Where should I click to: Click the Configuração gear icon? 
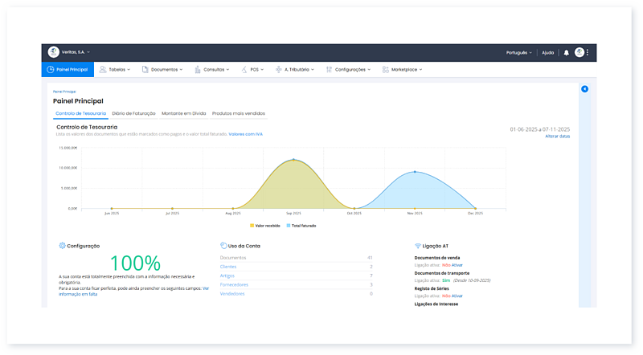coord(62,246)
